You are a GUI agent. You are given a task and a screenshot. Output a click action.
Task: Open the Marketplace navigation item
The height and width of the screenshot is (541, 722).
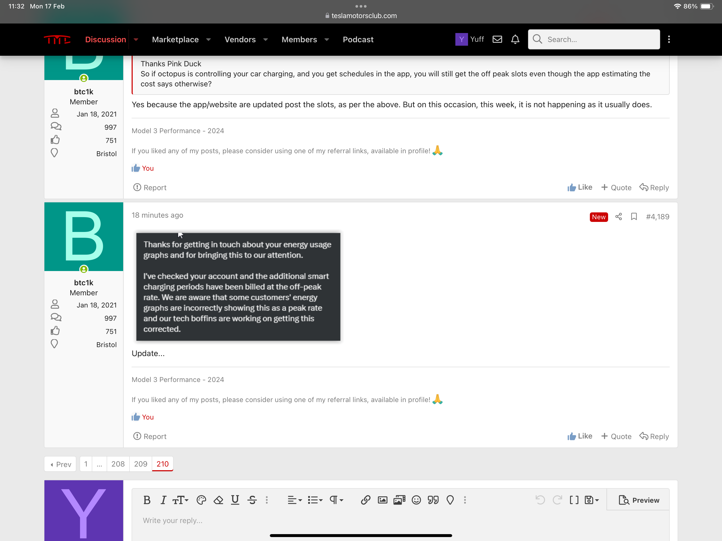tap(175, 39)
